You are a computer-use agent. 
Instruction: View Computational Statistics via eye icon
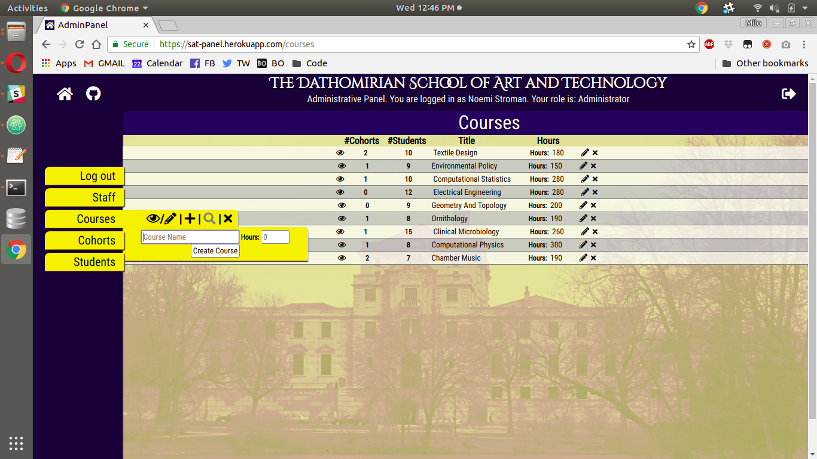(340, 179)
